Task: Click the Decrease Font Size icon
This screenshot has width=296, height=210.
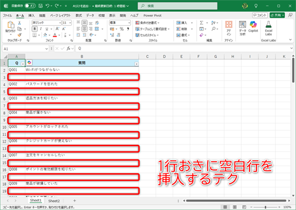Action: click(x=64, y=29)
